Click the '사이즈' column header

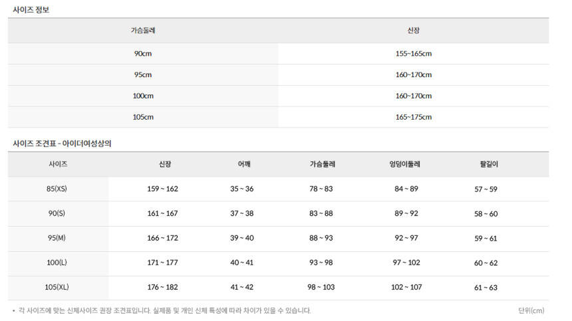58,163
